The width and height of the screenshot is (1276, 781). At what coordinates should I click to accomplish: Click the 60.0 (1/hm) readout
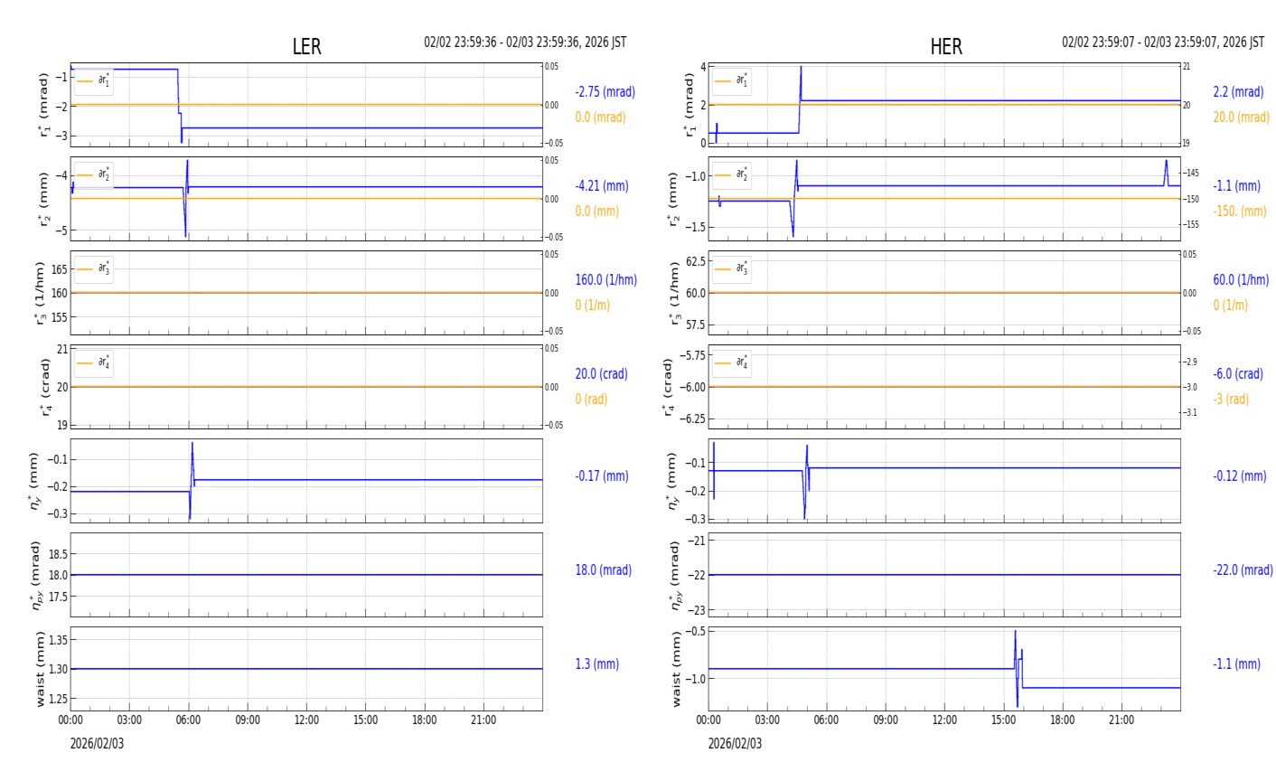1241,280
